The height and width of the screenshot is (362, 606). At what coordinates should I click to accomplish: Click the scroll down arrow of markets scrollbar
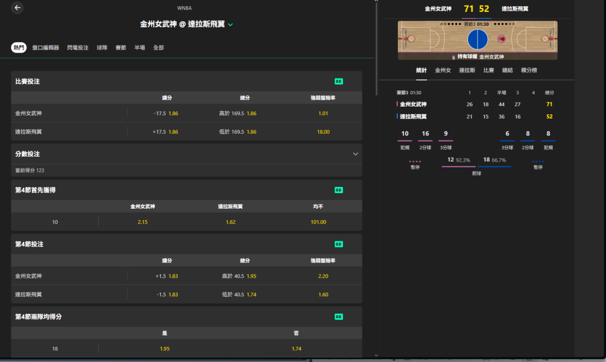pyautogui.click(x=376, y=355)
